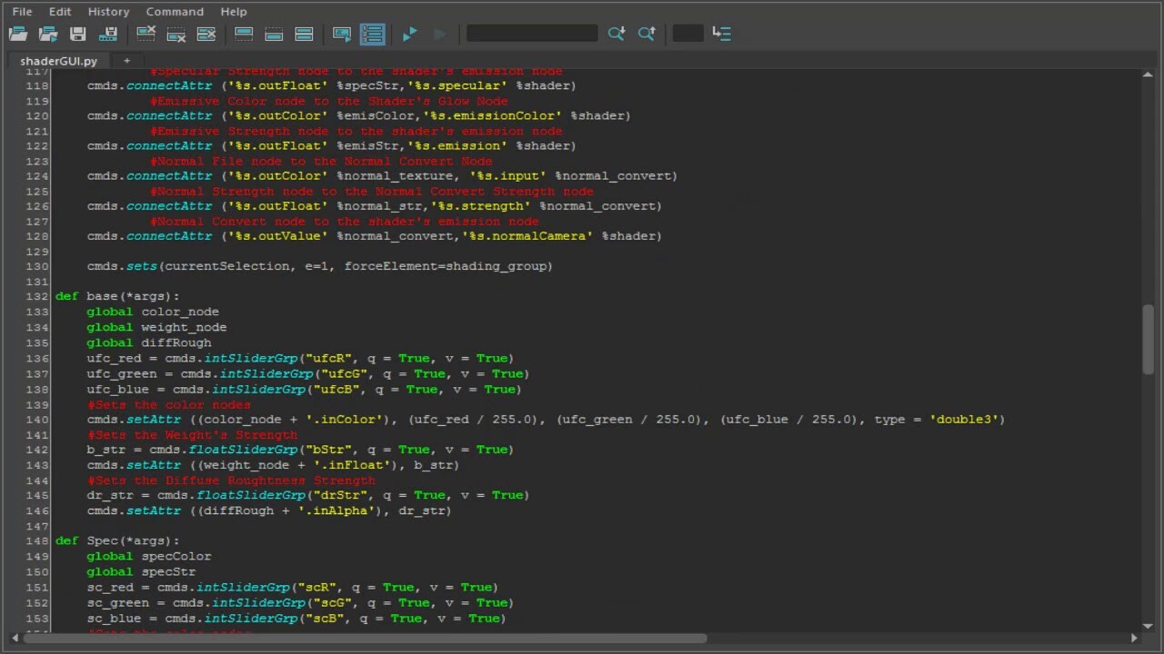Switch to Show History only layout
1164x654 pixels.
(x=244, y=34)
